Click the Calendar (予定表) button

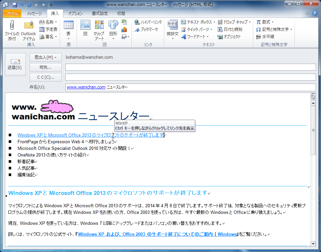[x=48, y=29]
